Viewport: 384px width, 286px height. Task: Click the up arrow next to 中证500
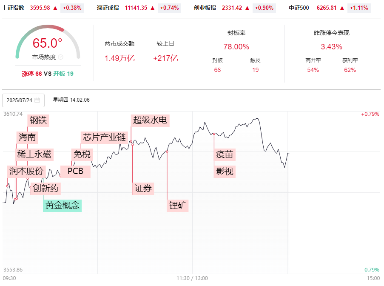coord(342,8)
